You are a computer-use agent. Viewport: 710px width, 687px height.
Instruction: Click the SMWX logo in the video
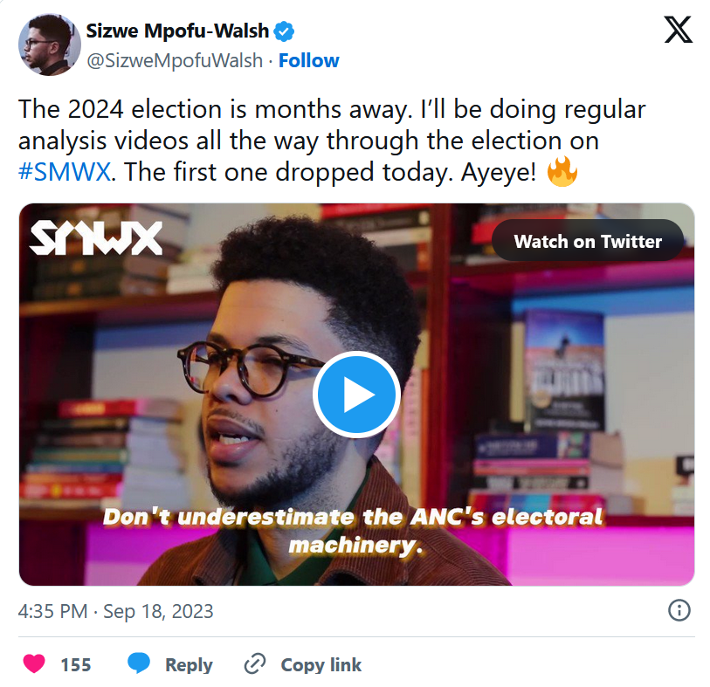96,237
